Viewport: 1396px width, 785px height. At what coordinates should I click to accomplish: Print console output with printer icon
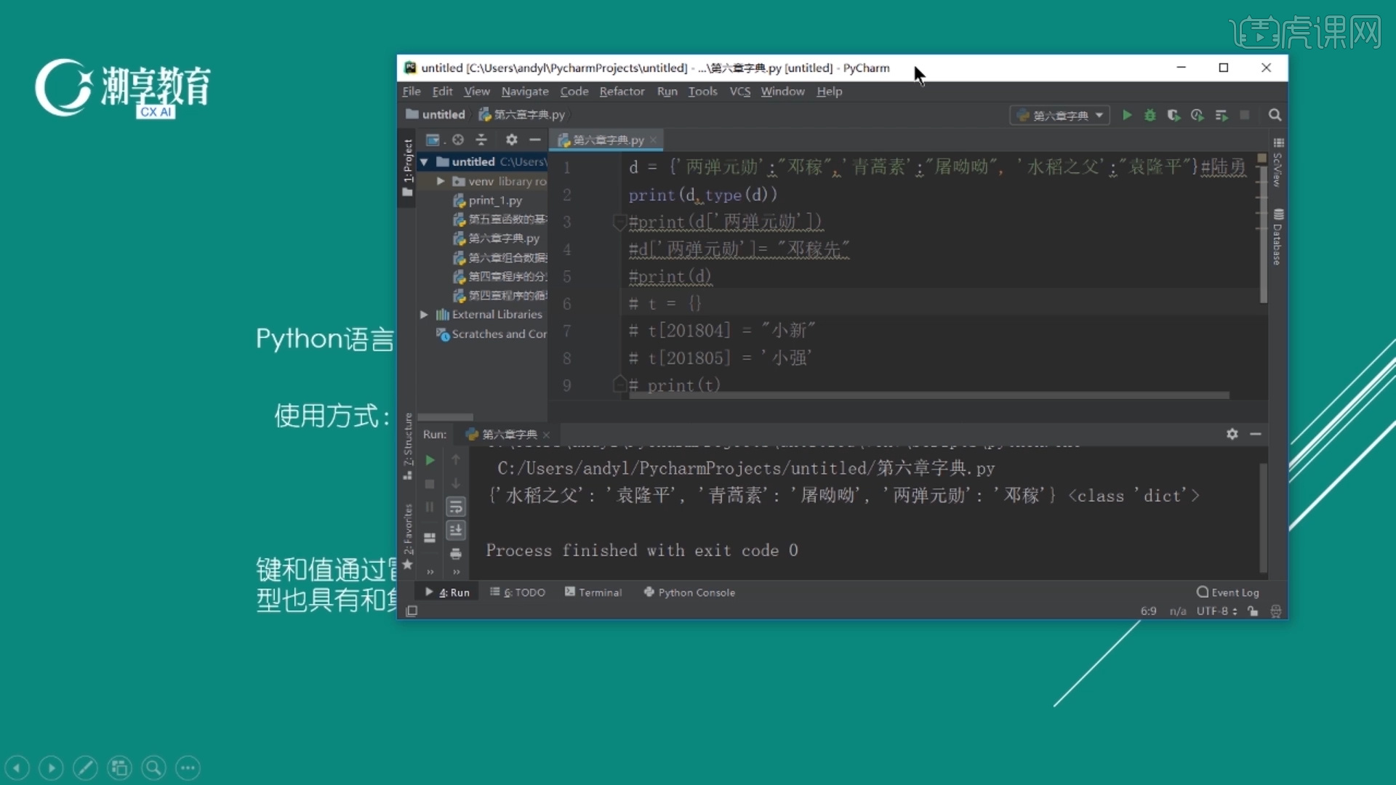(456, 554)
